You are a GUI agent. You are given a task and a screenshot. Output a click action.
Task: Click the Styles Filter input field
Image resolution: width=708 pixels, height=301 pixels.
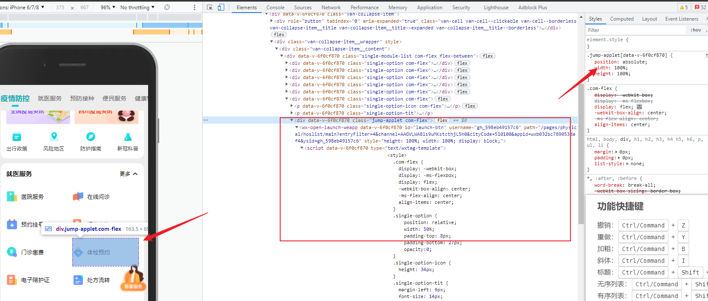click(635, 30)
